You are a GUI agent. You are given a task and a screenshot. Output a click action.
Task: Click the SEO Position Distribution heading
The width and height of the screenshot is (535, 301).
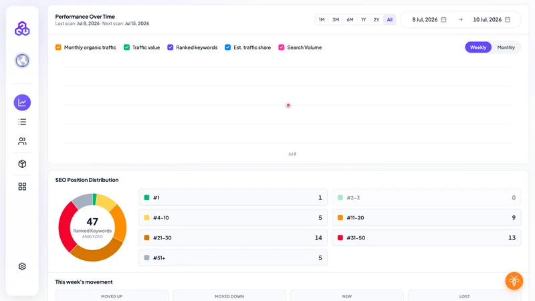click(87, 180)
